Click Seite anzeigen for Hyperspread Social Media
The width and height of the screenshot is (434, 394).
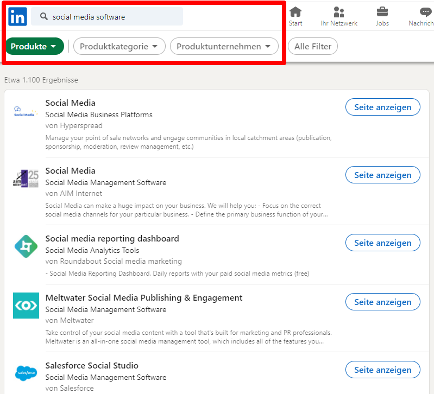pyautogui.click(x=383, y=107)
